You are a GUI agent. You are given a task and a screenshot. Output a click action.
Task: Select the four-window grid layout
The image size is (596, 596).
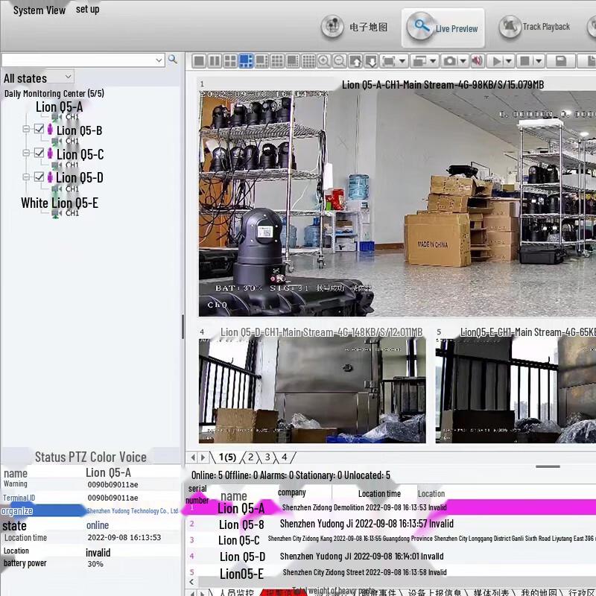[230, 61]
